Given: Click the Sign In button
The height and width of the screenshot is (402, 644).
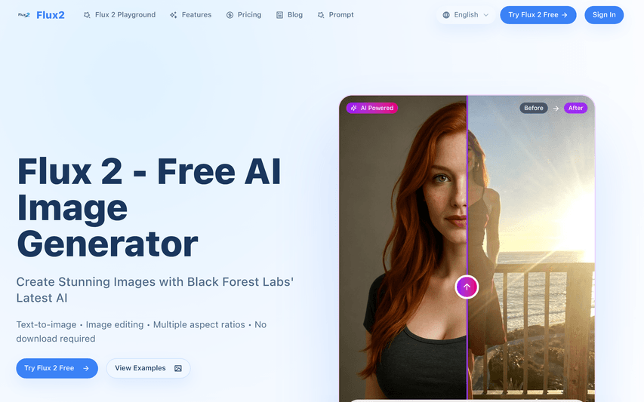Looking at the screenshot, I should (604, 15).
